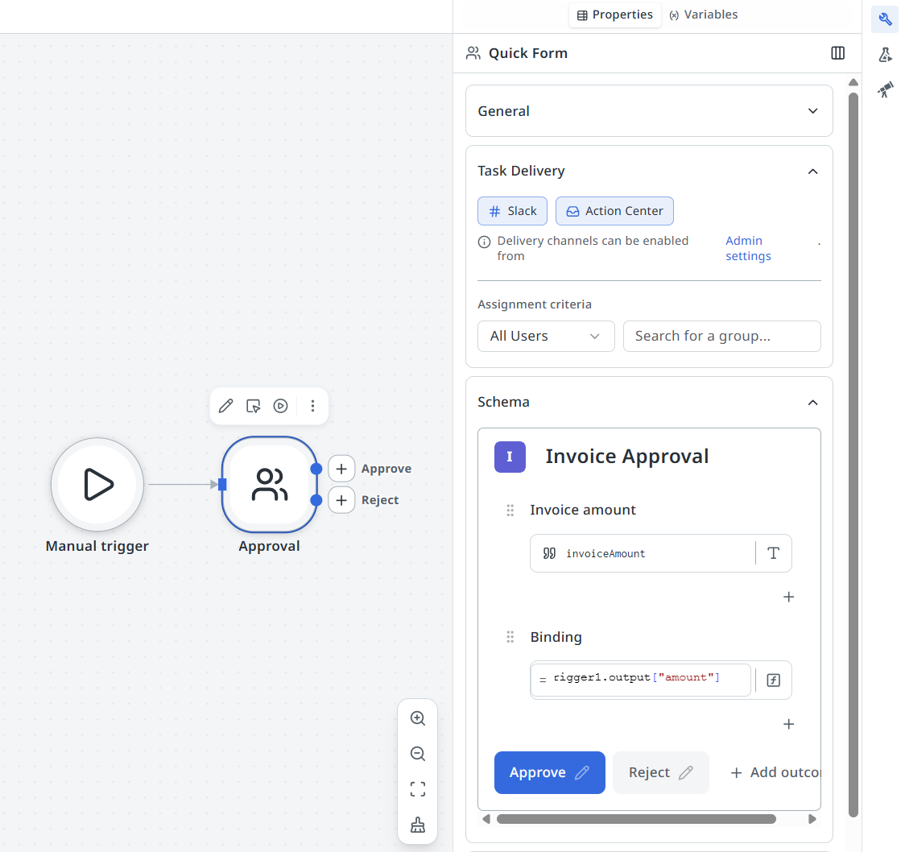Click Add outcome button
905x852 pixels.
point(775,772)
